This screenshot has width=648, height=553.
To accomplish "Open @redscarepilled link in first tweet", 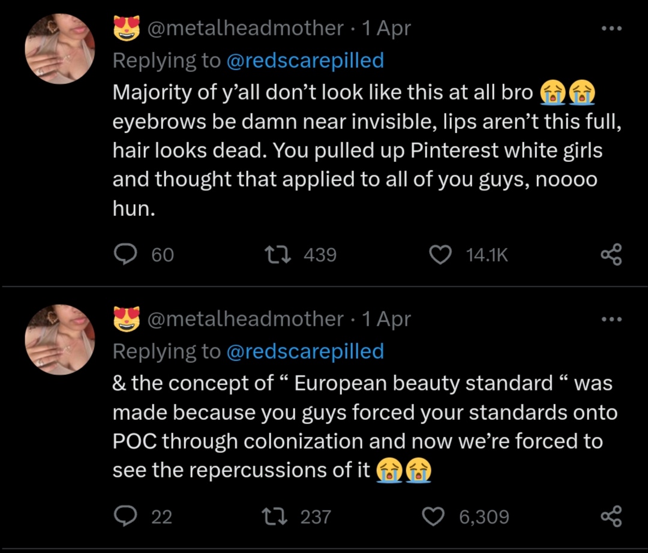I will click(305, 61).
